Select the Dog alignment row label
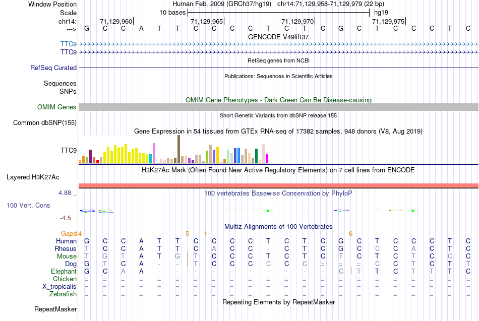This screenshot has width=479, height=321. (71, 264)
